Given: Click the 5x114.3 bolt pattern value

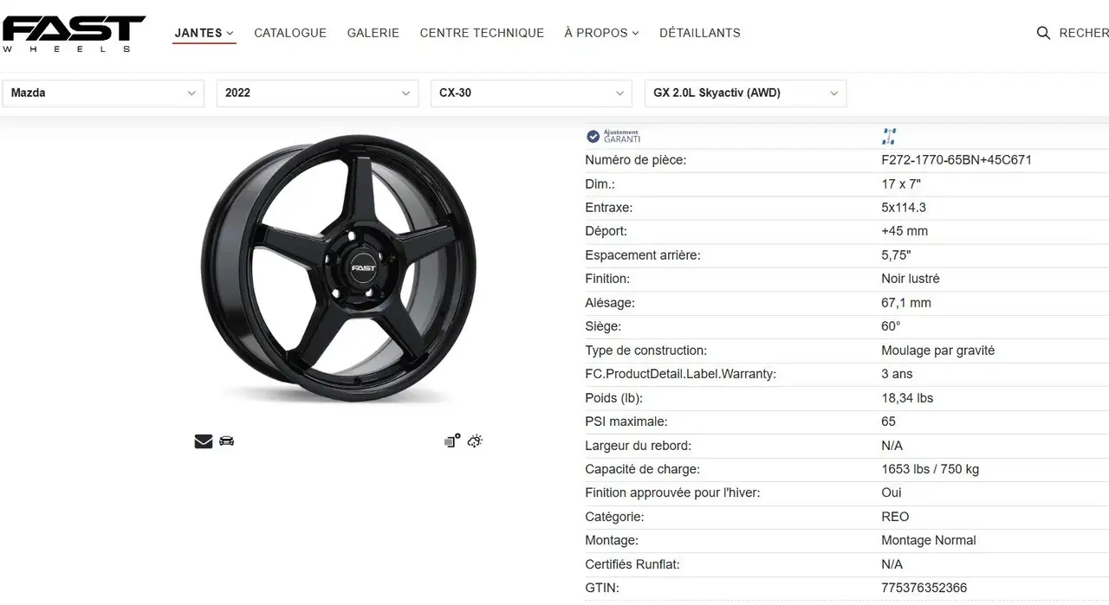Looking at the screenshot, I should pos(904,208).
